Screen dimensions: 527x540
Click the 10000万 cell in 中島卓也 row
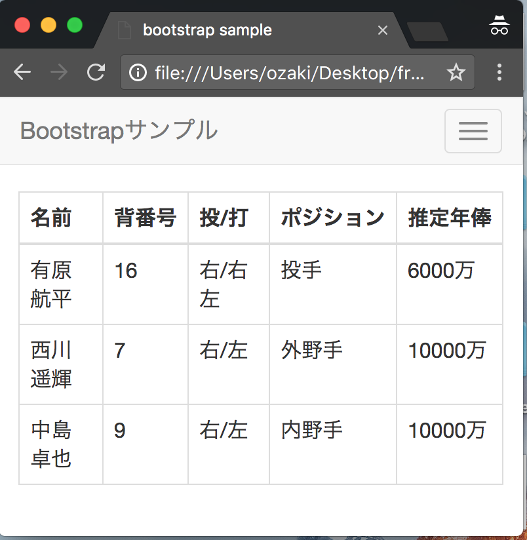tap(450, 444)
